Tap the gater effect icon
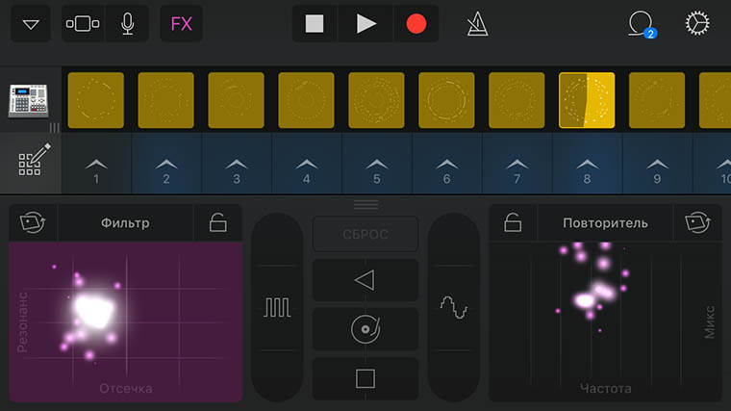 277,307
